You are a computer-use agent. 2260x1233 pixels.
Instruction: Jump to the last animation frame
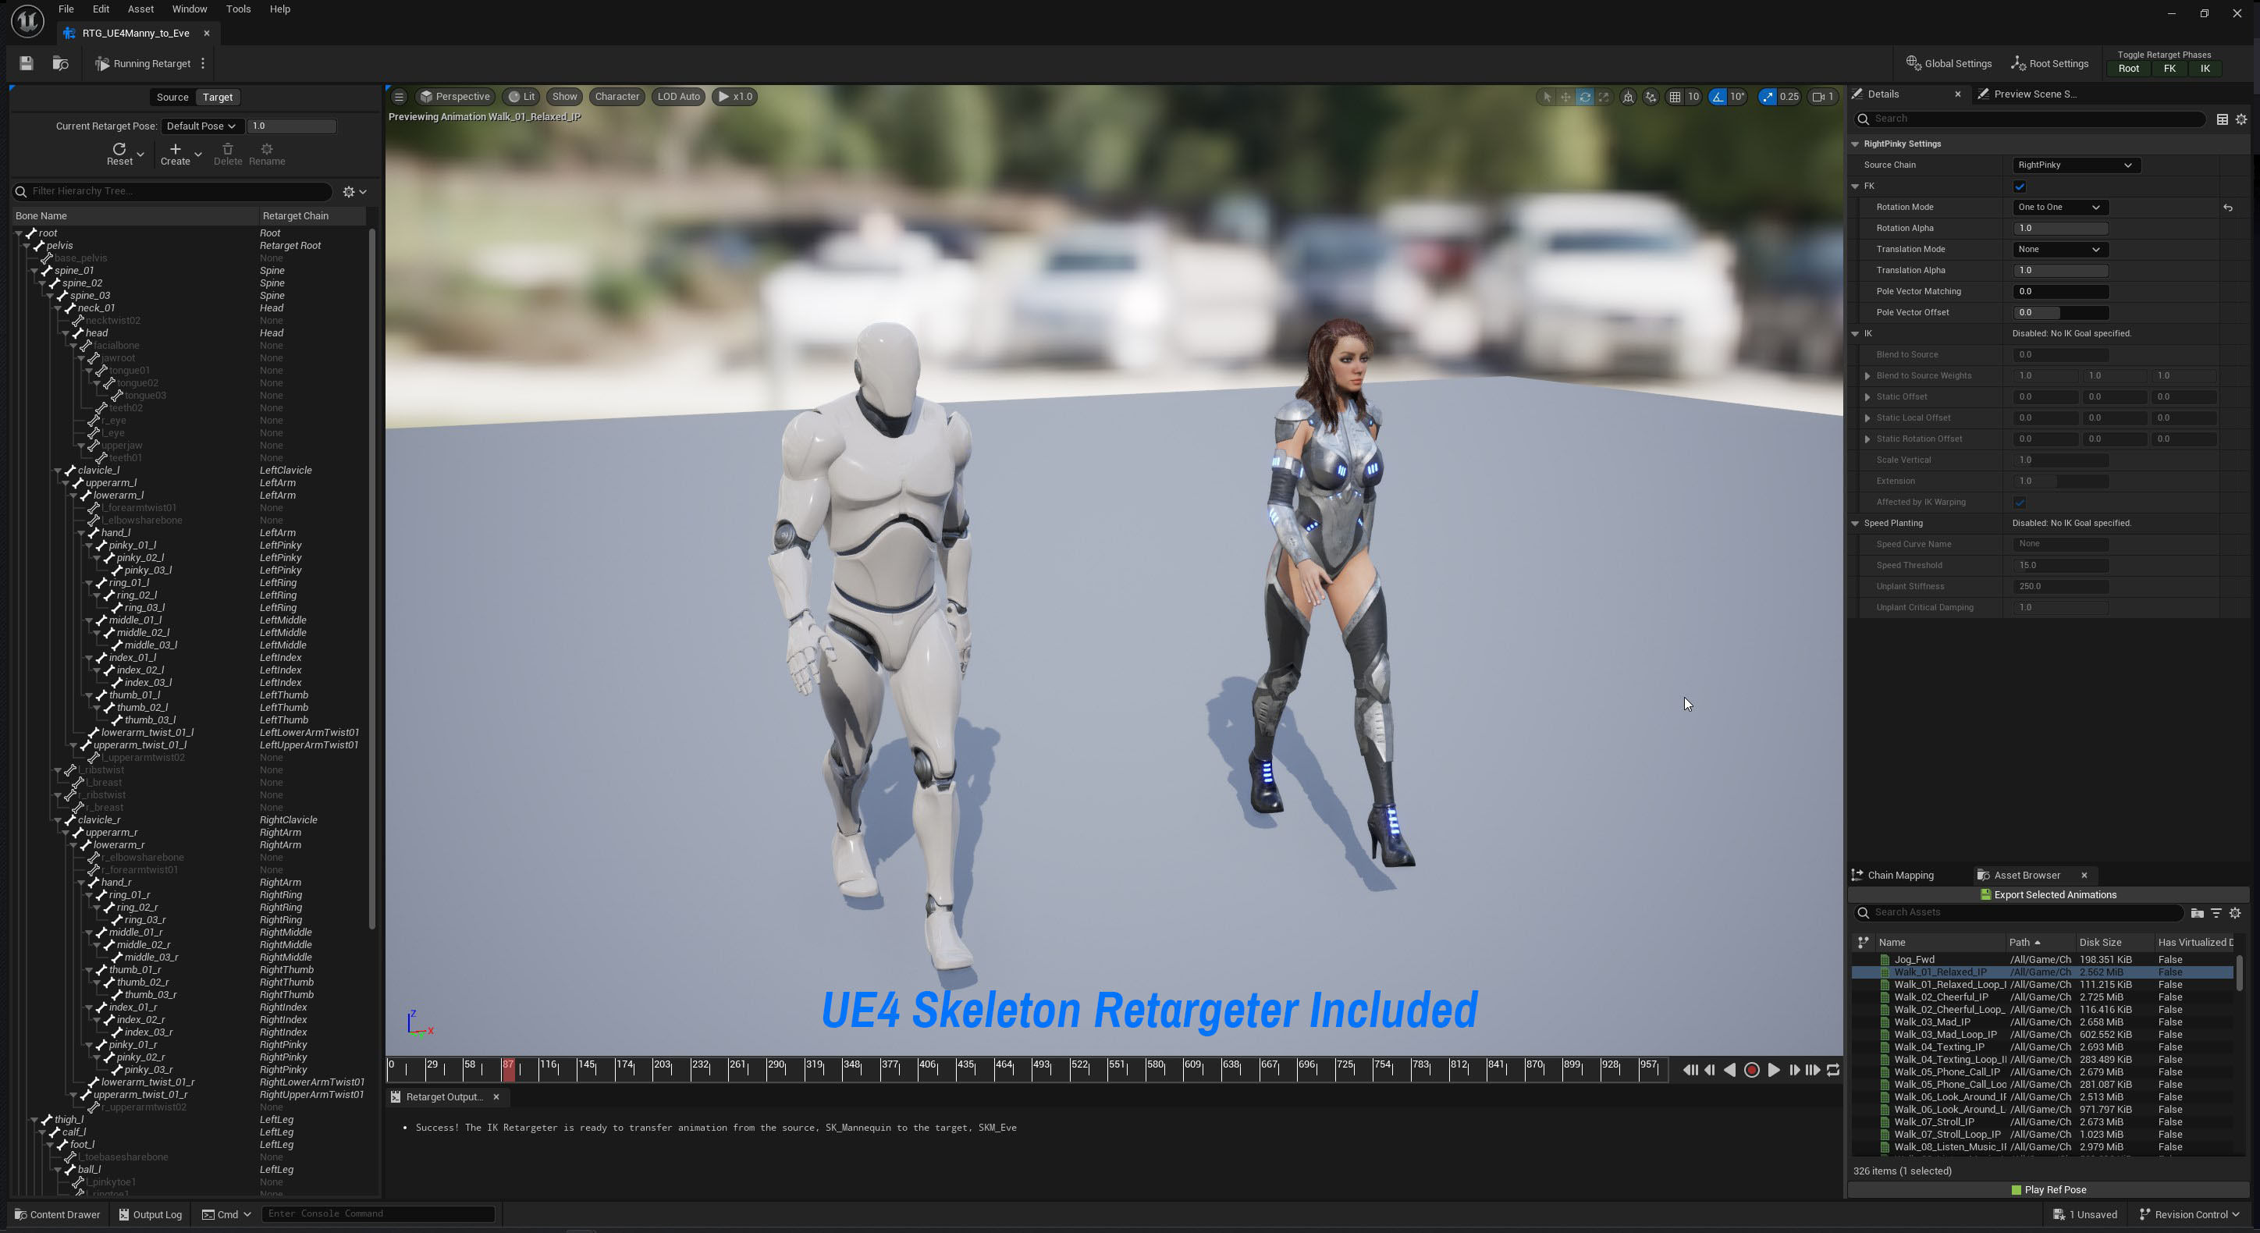[1813, 1070]
